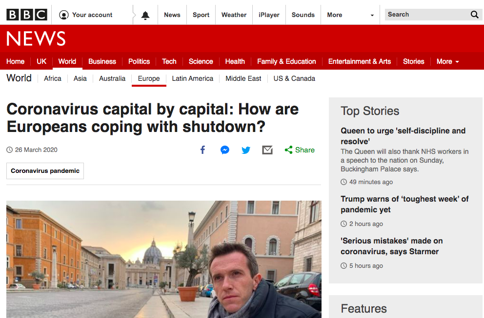Share article by email envelope icon

[267, 150]
